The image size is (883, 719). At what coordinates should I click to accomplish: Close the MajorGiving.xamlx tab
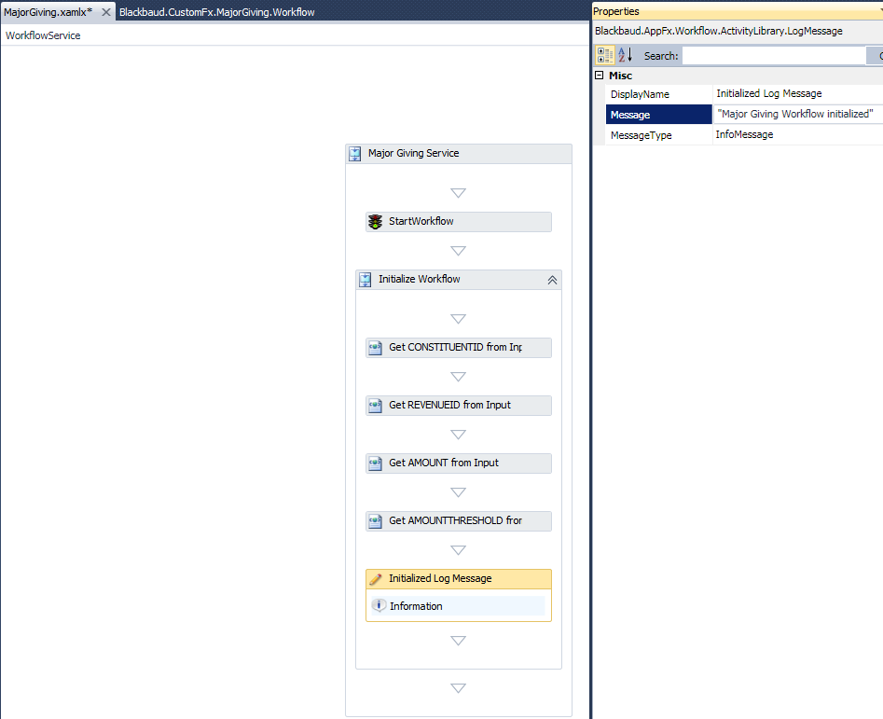[105, 12]
